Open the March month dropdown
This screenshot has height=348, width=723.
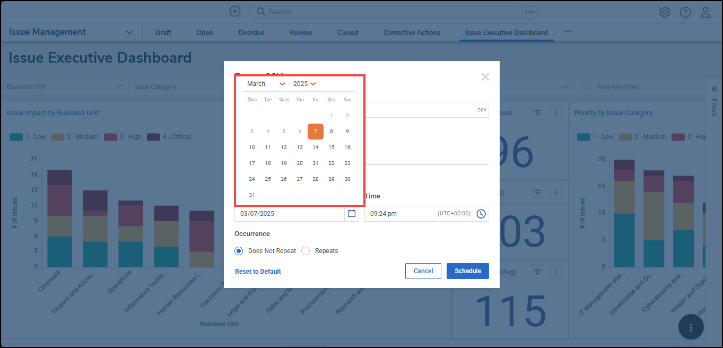coord(265,83)
